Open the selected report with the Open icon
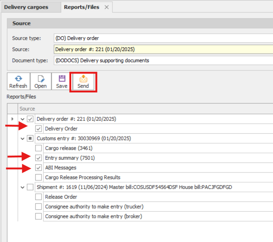 click(x=41, y=81)
